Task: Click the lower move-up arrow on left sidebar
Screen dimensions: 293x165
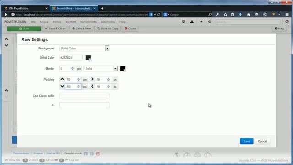Action: 6,90
